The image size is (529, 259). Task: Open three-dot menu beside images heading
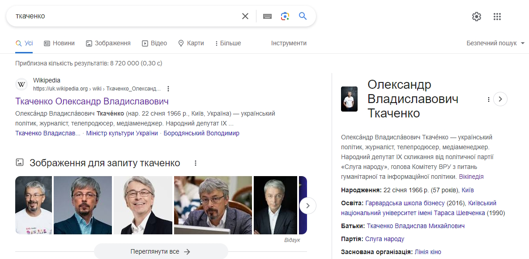196,163
